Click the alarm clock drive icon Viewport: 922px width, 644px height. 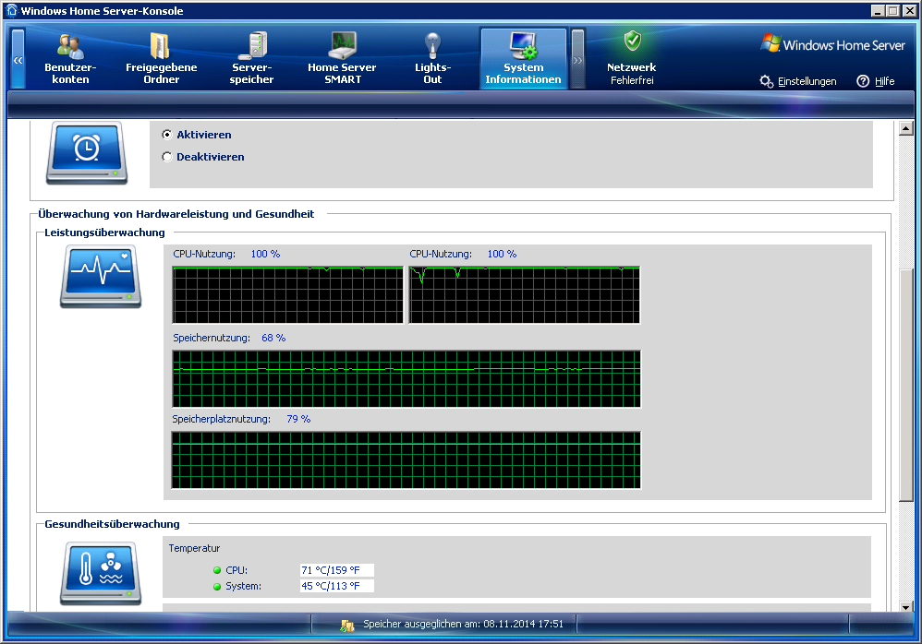pyautogui.click(x=87, y=152)
